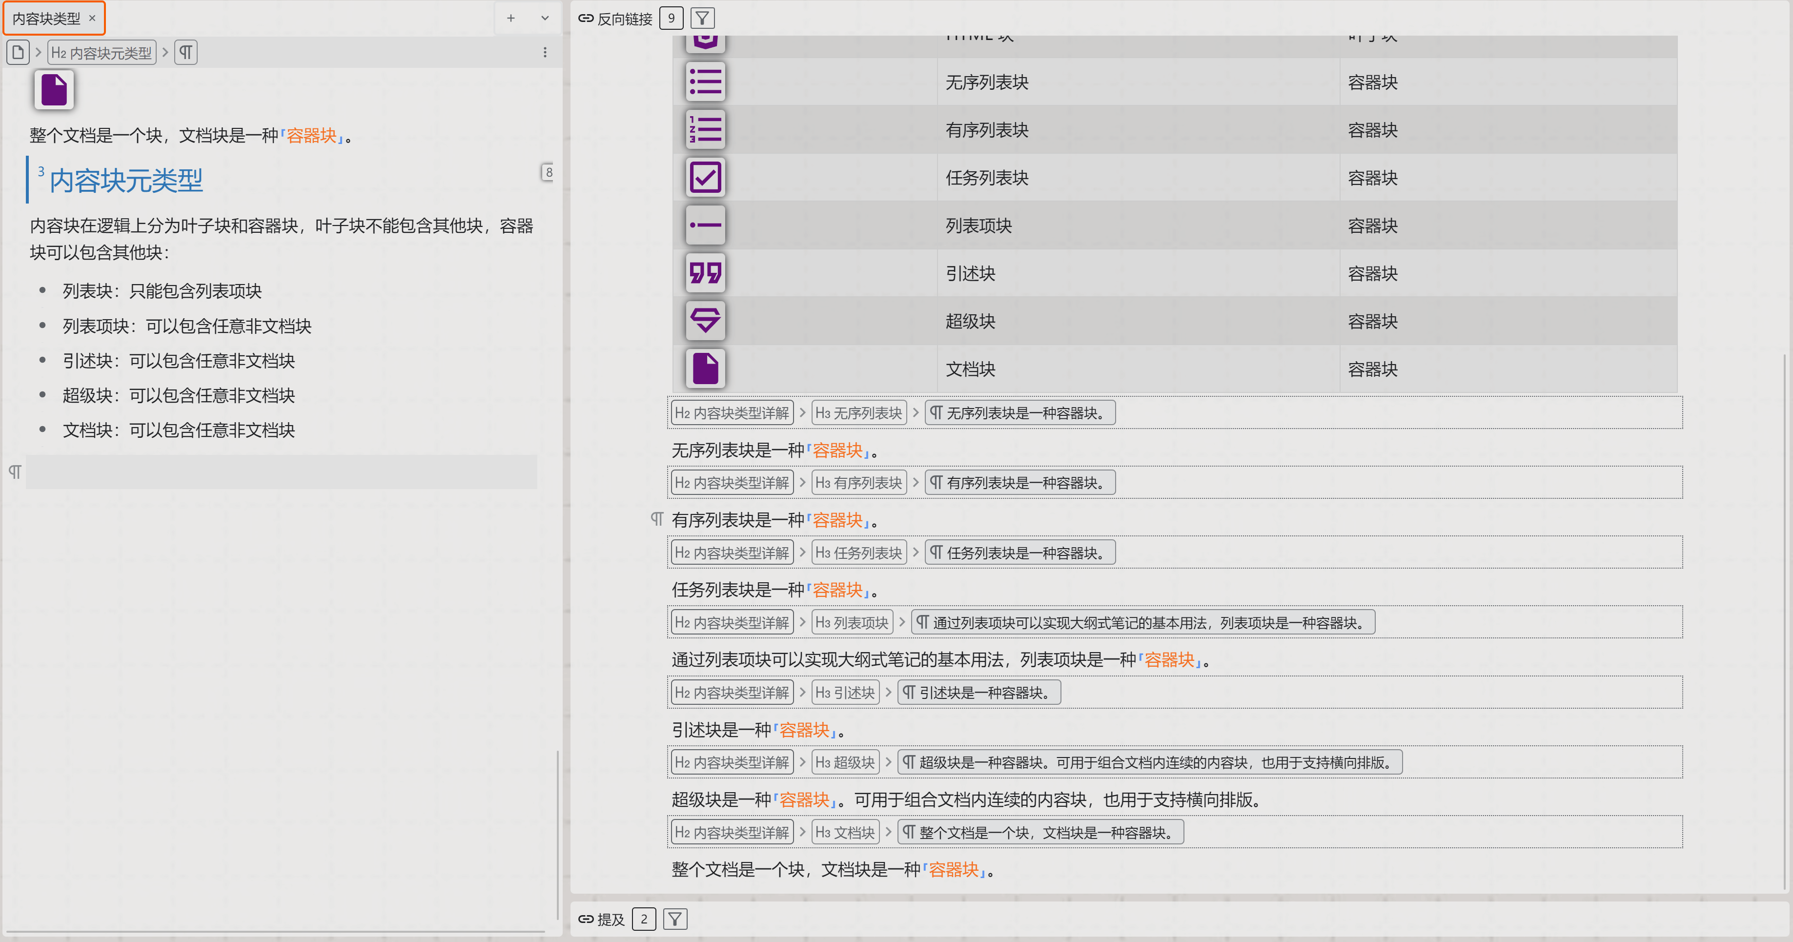Viewport: 1793px width, 942px height.
Task: Click the quote block icon in table
Action: [705, 273]
